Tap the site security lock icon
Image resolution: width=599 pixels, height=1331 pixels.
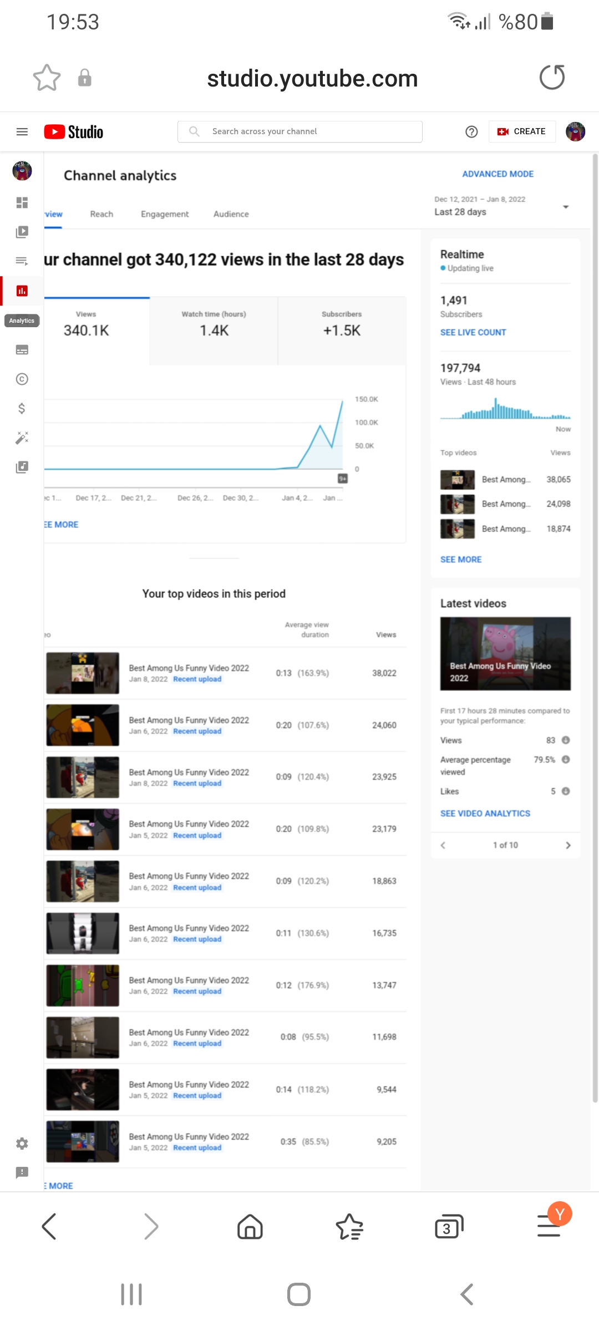point(84,78)
